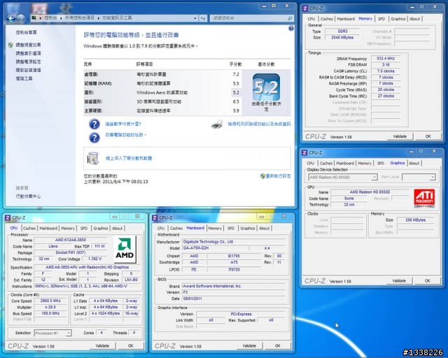Click the processor score 7.2

coord(236,75)
